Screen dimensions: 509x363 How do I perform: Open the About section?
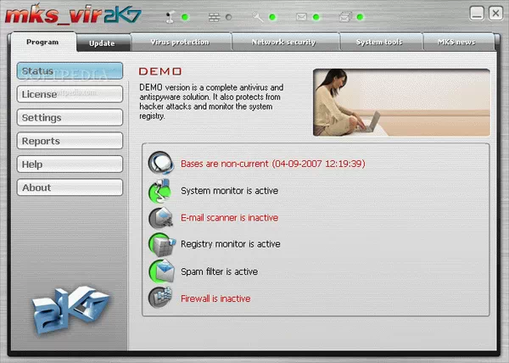pyautogui.click(x=70, y=187)
